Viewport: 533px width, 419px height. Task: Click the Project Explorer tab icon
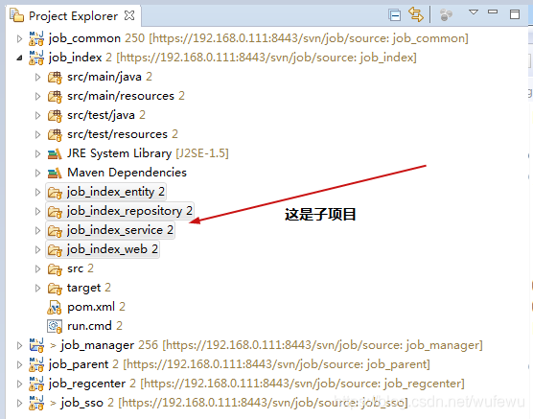coord(16,15)
